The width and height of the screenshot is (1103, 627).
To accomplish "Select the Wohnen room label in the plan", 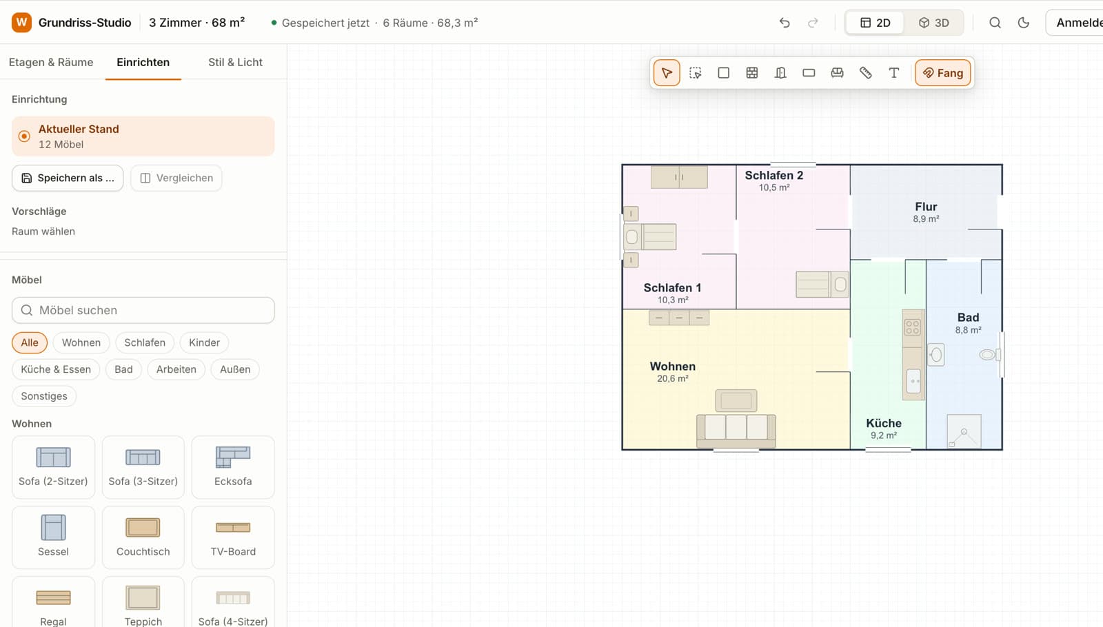I will tap(673, 367).
